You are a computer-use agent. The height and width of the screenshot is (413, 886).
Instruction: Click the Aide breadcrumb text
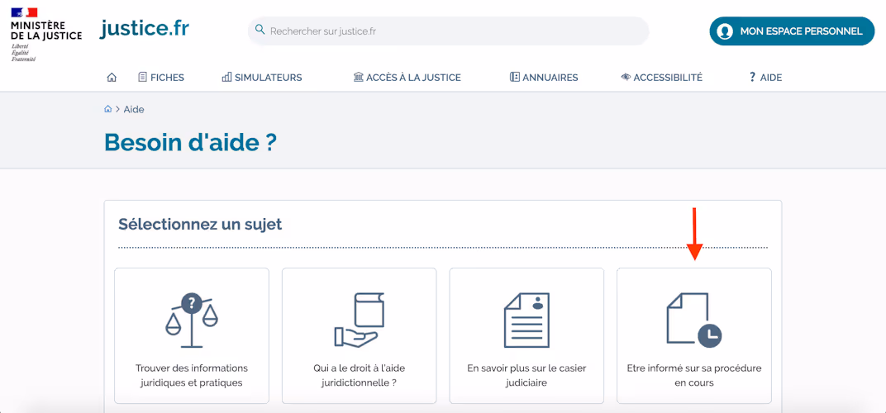click(134, 110)
